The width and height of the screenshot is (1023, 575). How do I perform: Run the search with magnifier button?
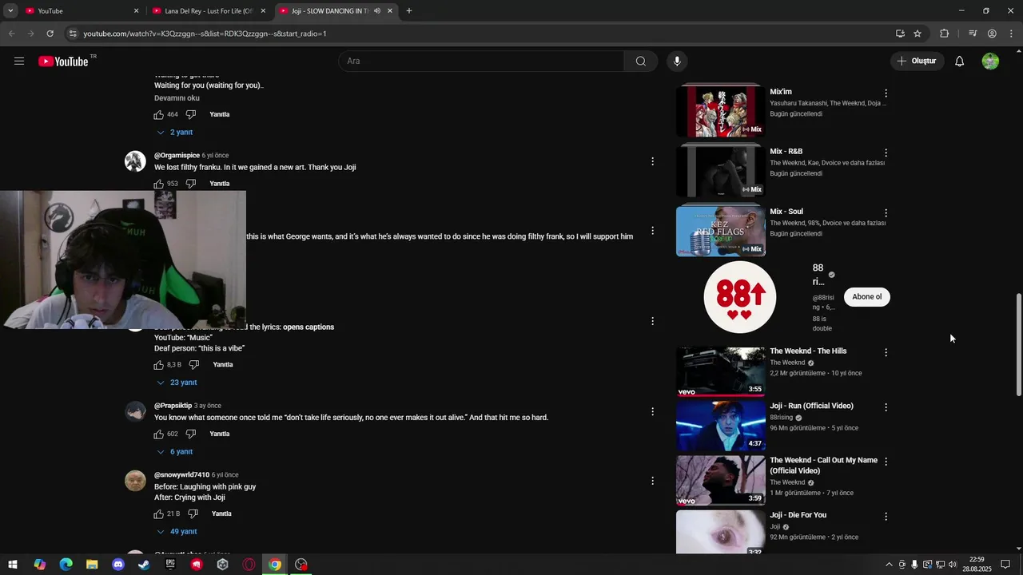pos(641,61)
